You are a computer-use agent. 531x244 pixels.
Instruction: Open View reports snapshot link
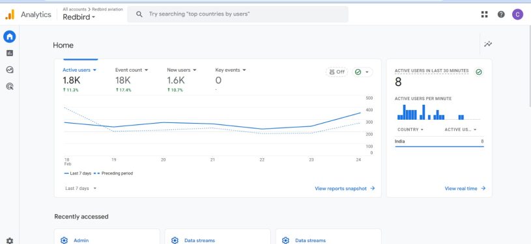(x=345, y=189)
